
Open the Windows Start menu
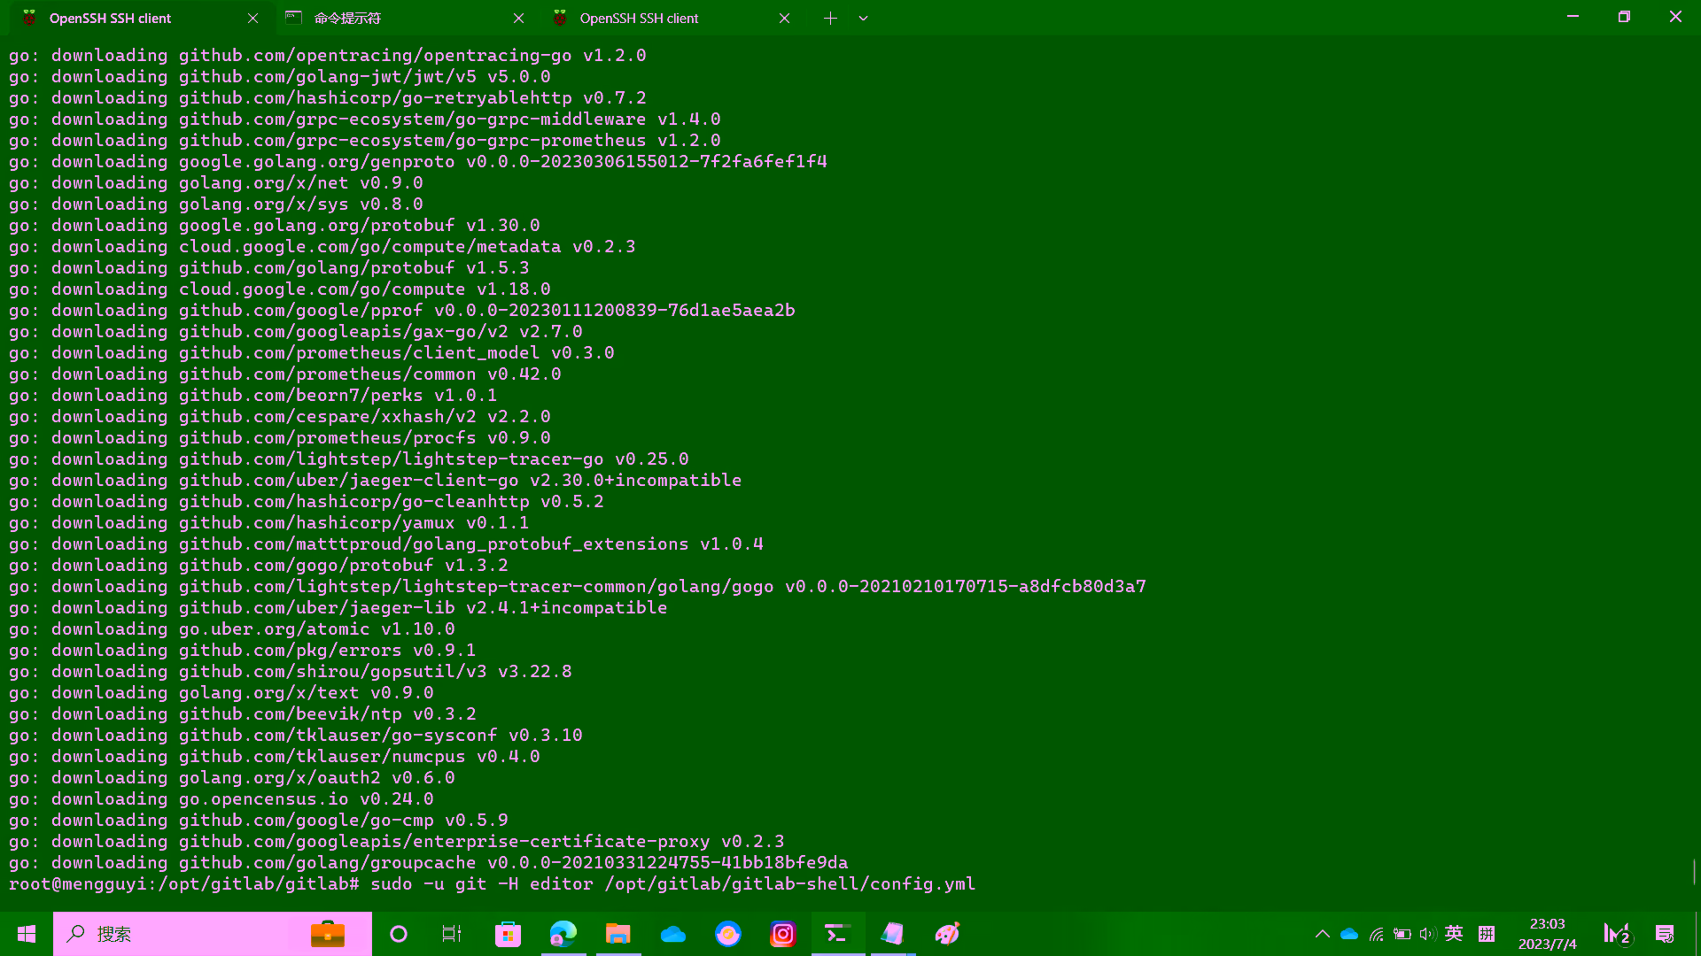(x=27, y=934)
